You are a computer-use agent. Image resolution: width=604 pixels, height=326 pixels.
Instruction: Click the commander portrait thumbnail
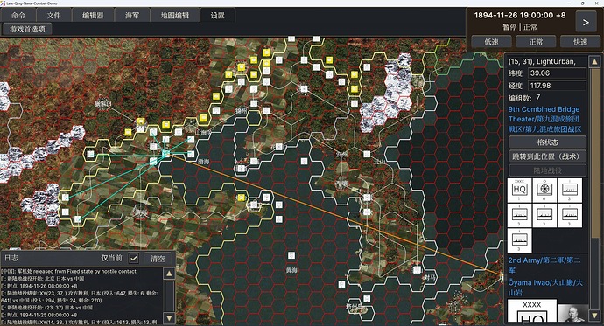pos(572,313)
